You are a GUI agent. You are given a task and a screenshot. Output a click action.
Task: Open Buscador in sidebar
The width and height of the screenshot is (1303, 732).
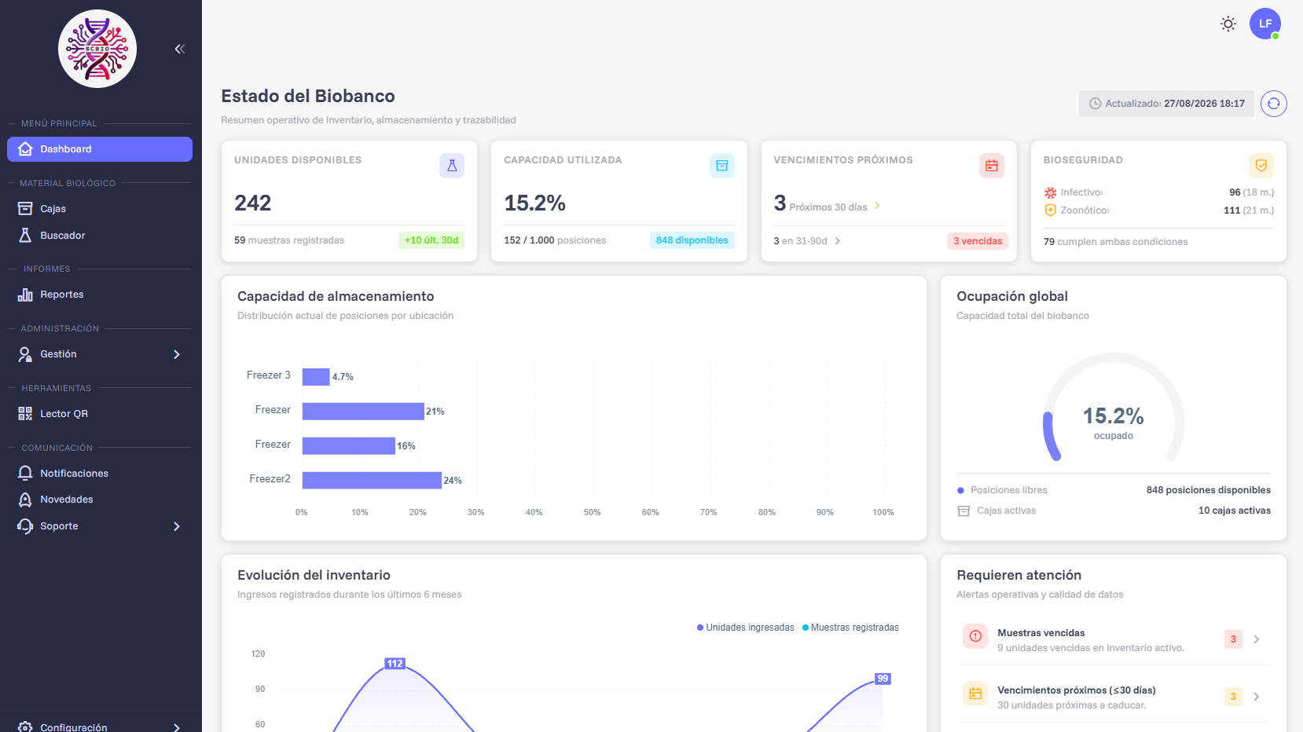[x=100, y=236]
